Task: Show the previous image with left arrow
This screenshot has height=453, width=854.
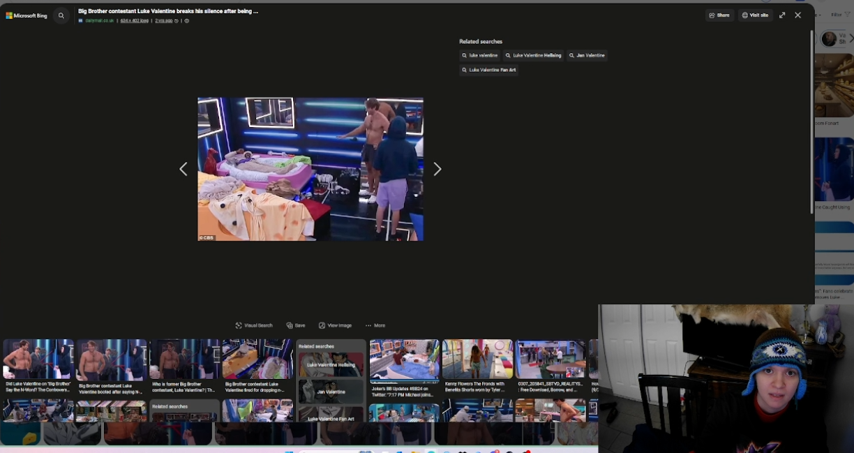Action: click(183, 169)
